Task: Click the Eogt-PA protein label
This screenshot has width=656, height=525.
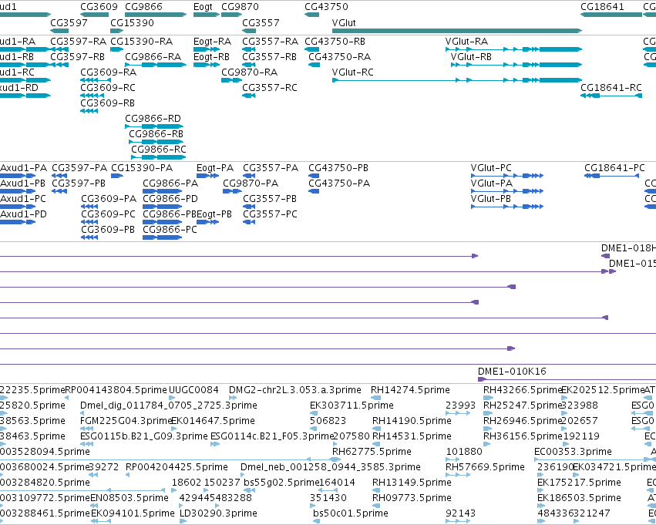Action: tap(215, 169)
